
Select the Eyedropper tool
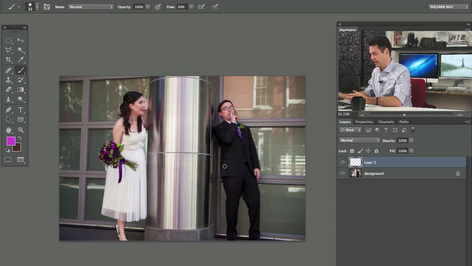(x=21, y=60)
